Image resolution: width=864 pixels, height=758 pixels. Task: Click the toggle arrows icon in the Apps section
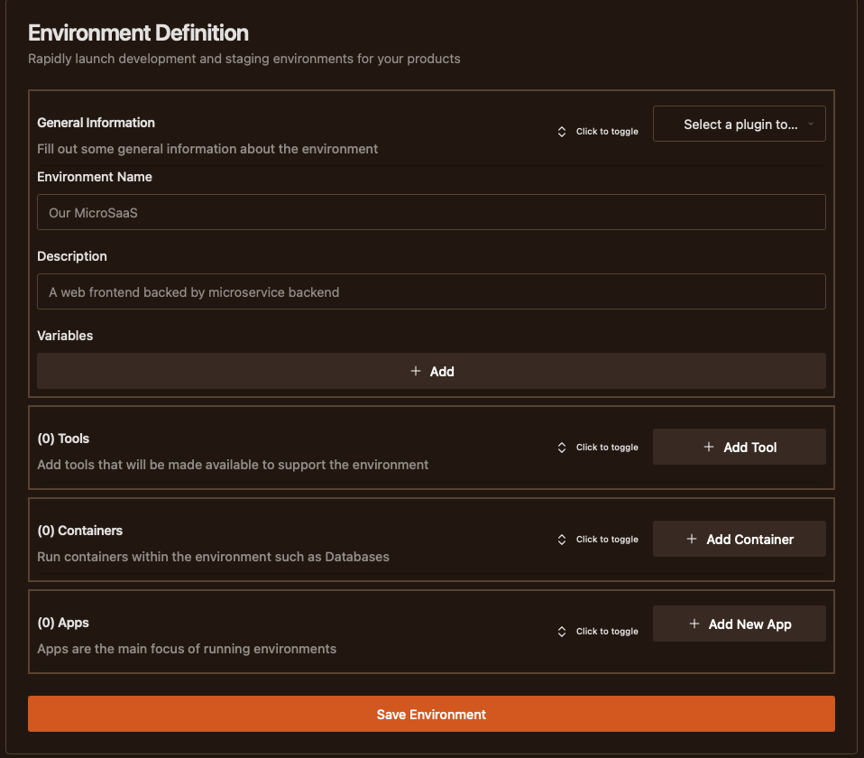click(562, 631)
